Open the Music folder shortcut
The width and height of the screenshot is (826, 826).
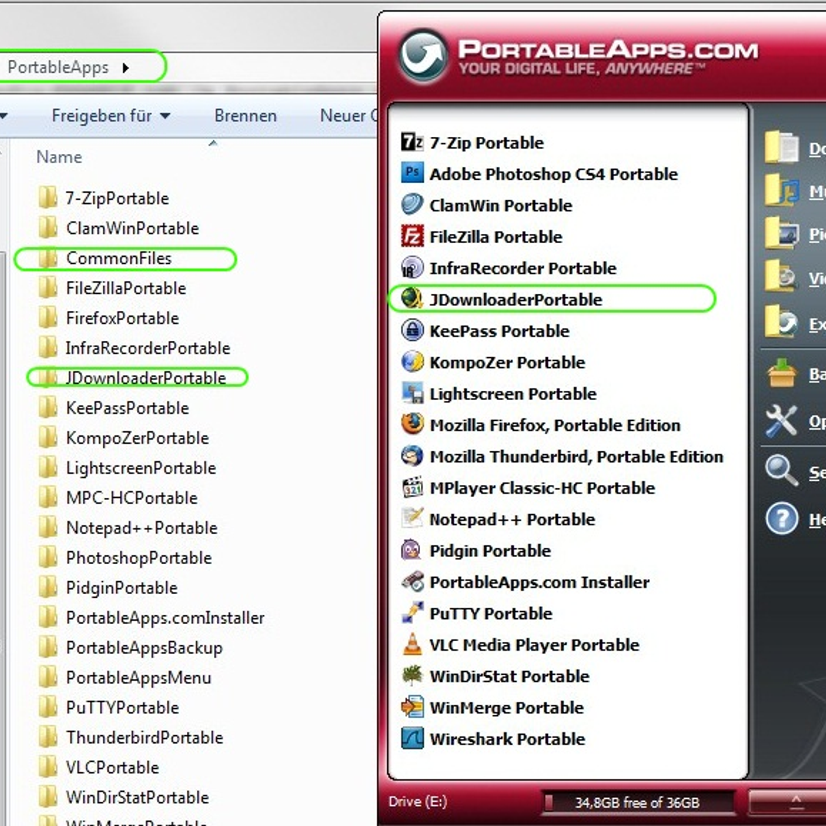coord(795,191)
